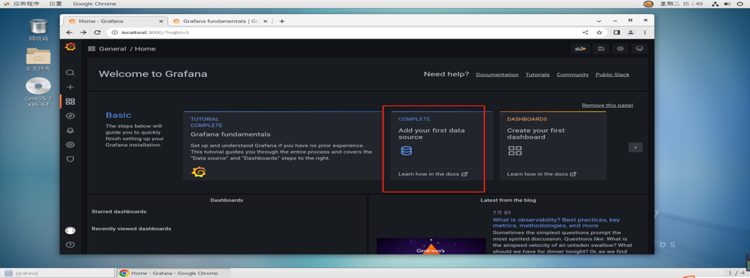Open the Chrome profile icon
Screen dimensions: 750x278
coord(631,32)
